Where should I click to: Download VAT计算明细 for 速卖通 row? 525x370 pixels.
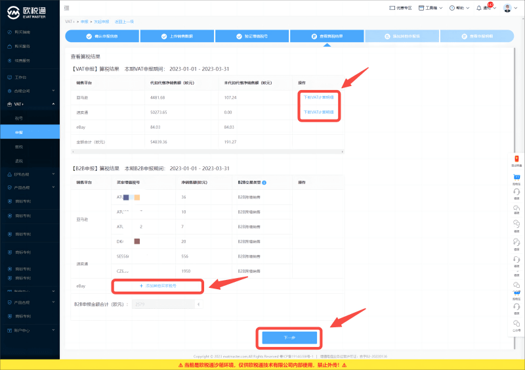click(x=318, y=112)
